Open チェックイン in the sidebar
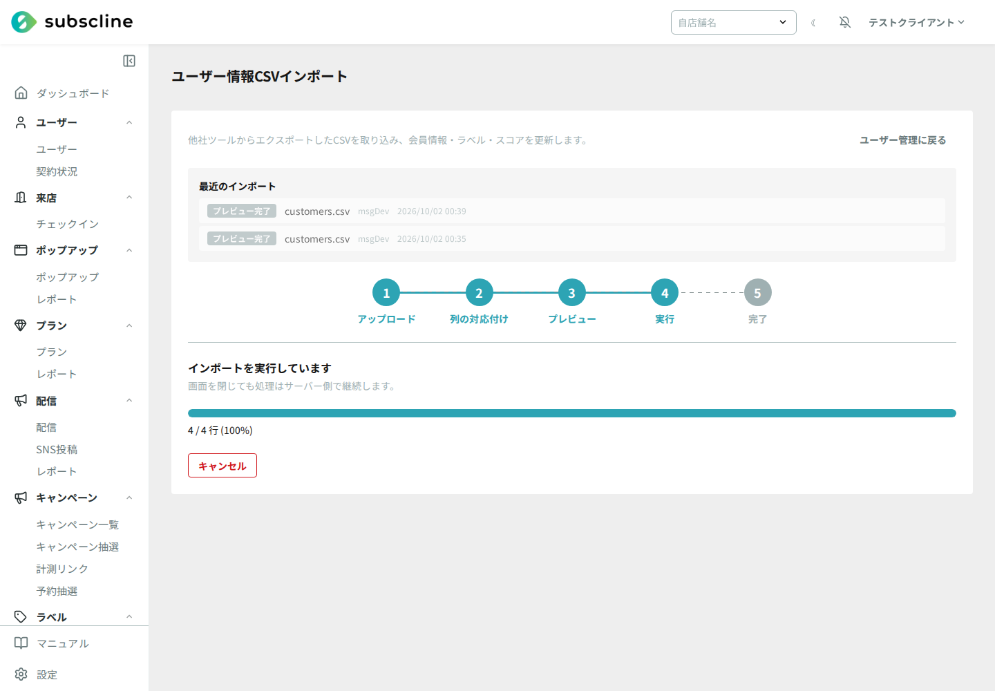Screen dimensions: 995x691 [x=68, y=224]
